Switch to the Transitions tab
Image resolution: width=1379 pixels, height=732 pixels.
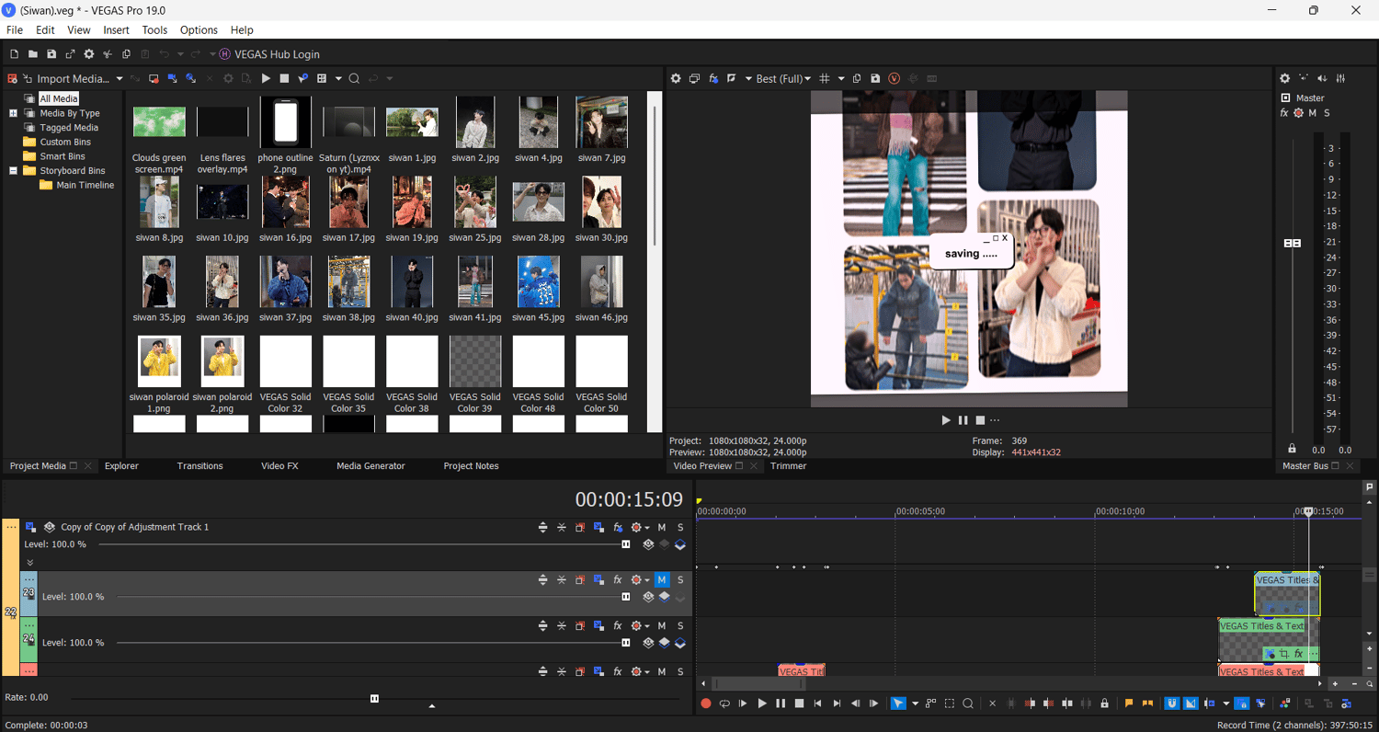199,466
